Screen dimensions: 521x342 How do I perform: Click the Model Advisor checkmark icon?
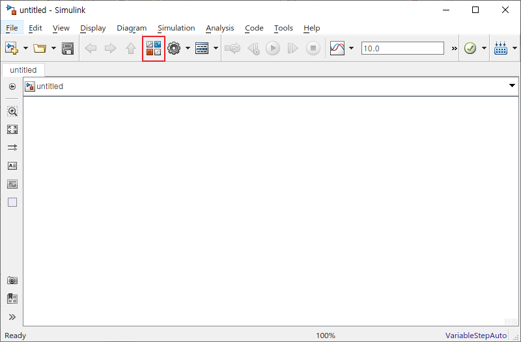pos(470,48)
